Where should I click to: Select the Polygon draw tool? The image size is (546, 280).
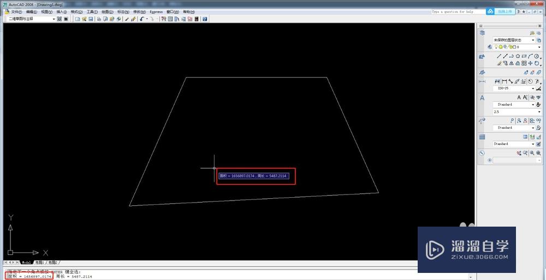[x=518, y=56]
